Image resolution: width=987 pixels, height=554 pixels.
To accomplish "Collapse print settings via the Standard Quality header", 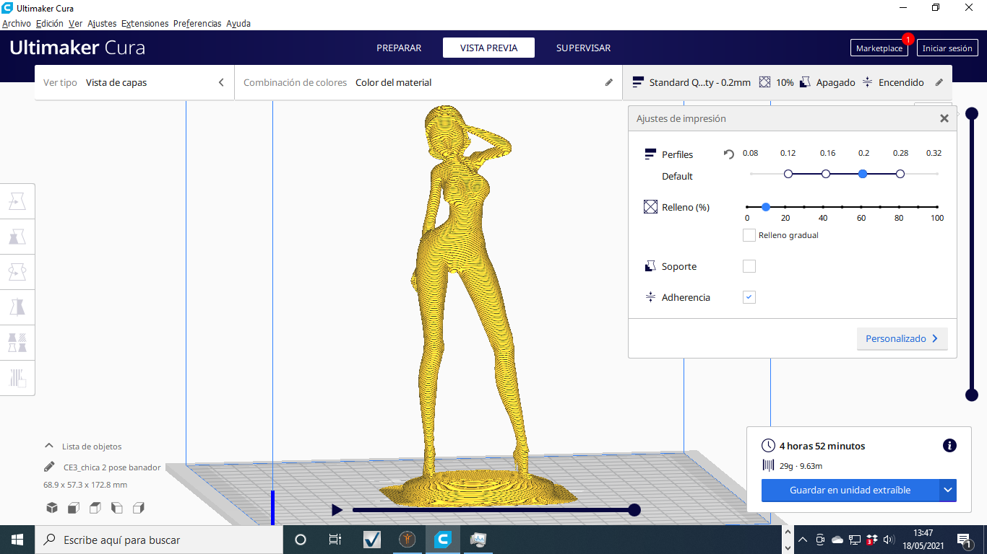I will click(788, 82).
